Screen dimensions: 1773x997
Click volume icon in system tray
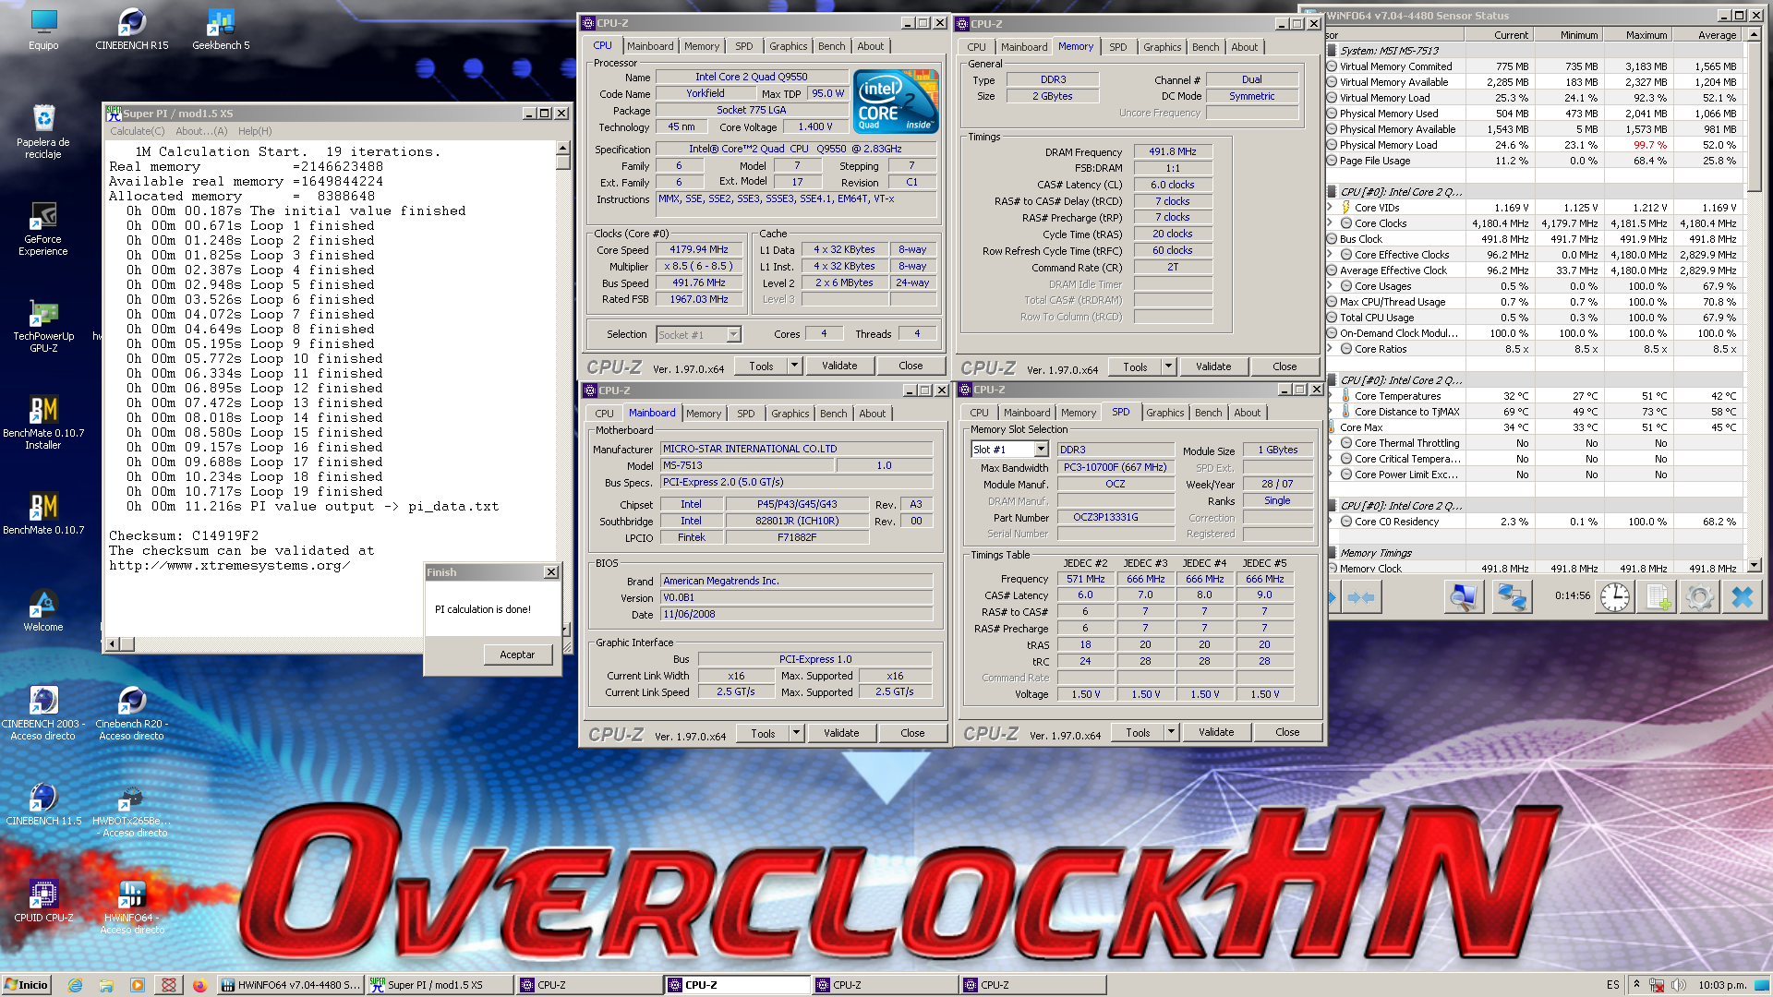pos(1678,985)
